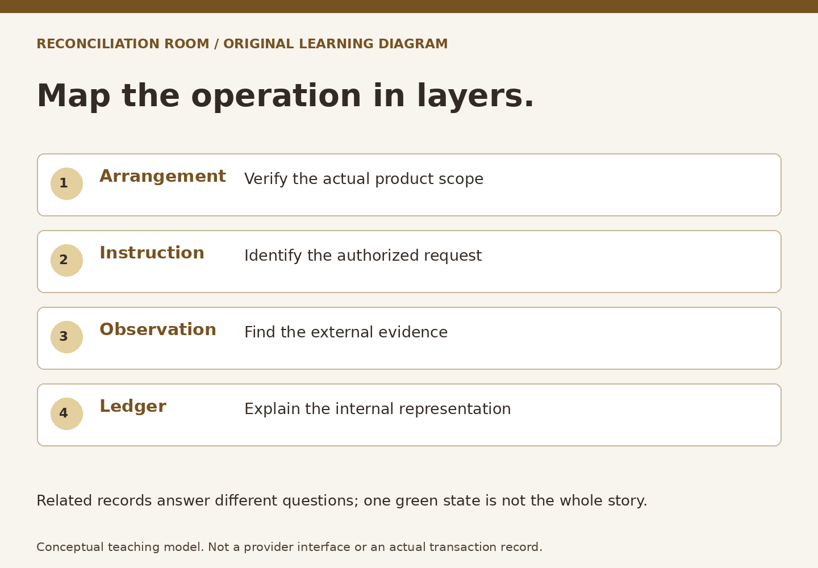
Task: Select the Arrangement layer title
Action: (x=162, y=177)
